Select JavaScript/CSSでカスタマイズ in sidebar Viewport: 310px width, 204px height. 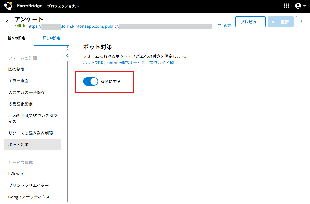pyautogui.click(x=33, y=118)
